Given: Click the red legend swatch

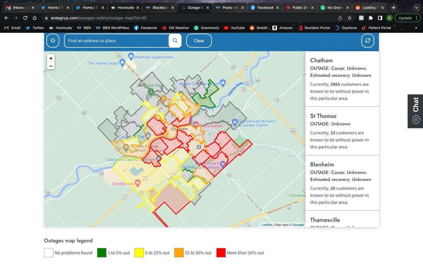Looking at the screenshot, I should point(221,253).
